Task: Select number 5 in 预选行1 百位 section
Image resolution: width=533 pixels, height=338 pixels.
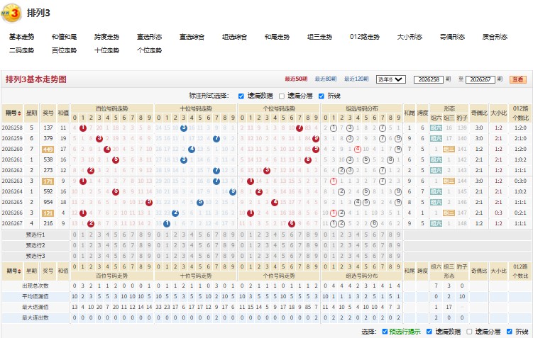Action: click(x=116, y=235)
